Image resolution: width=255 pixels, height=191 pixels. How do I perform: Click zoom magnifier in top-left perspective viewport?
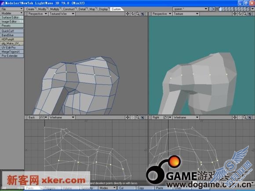(138, 14)
